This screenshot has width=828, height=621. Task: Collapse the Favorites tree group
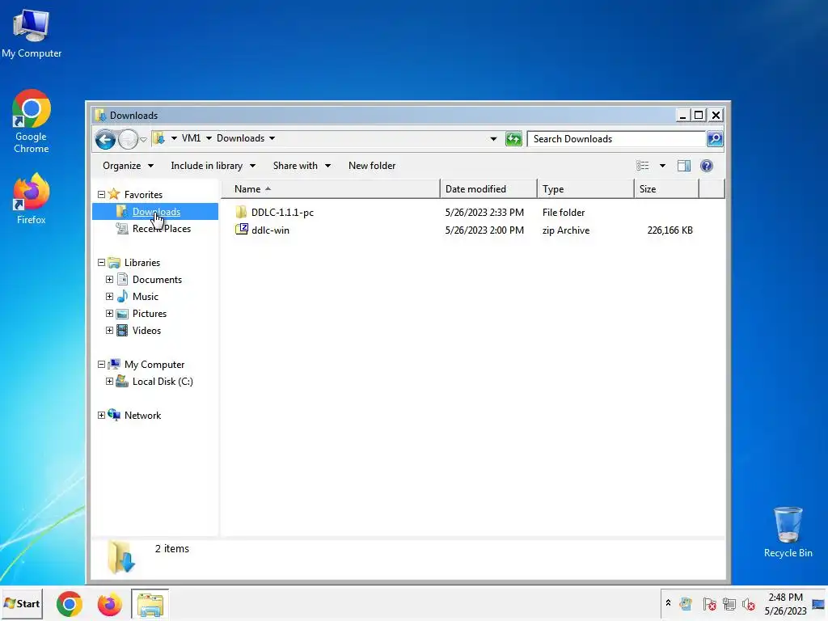click(x=101, y=195)
